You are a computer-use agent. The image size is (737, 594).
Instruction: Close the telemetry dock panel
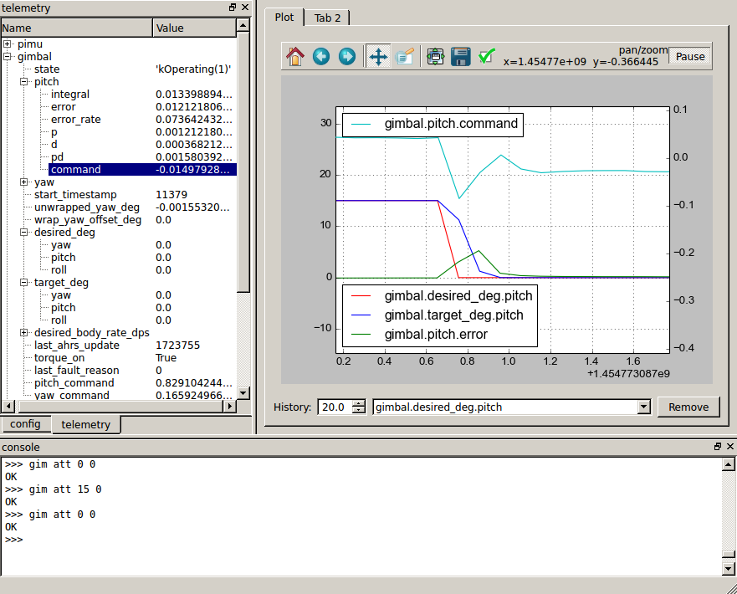[245, 7]
